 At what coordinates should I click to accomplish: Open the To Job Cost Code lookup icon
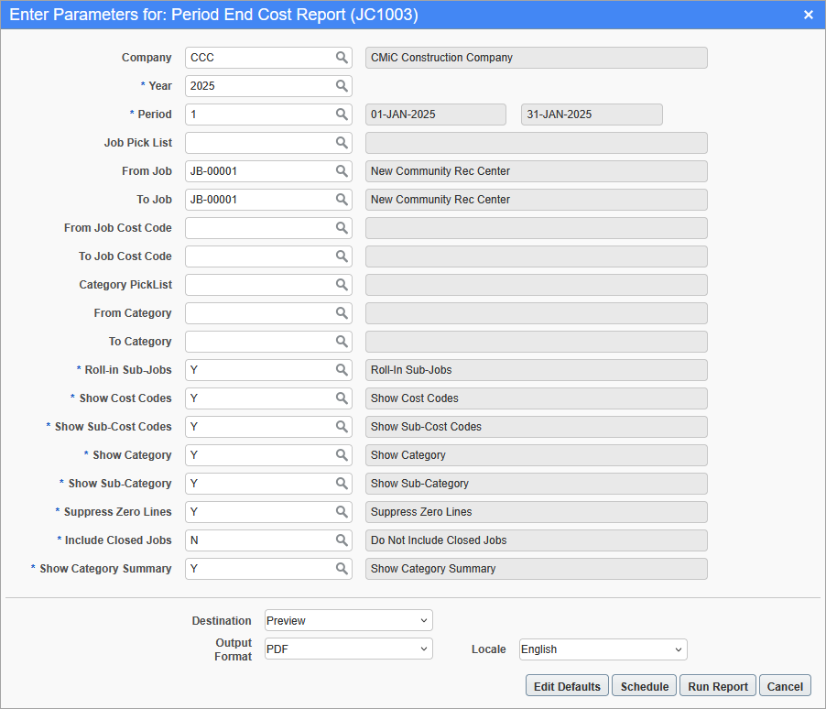click(342, 256)
